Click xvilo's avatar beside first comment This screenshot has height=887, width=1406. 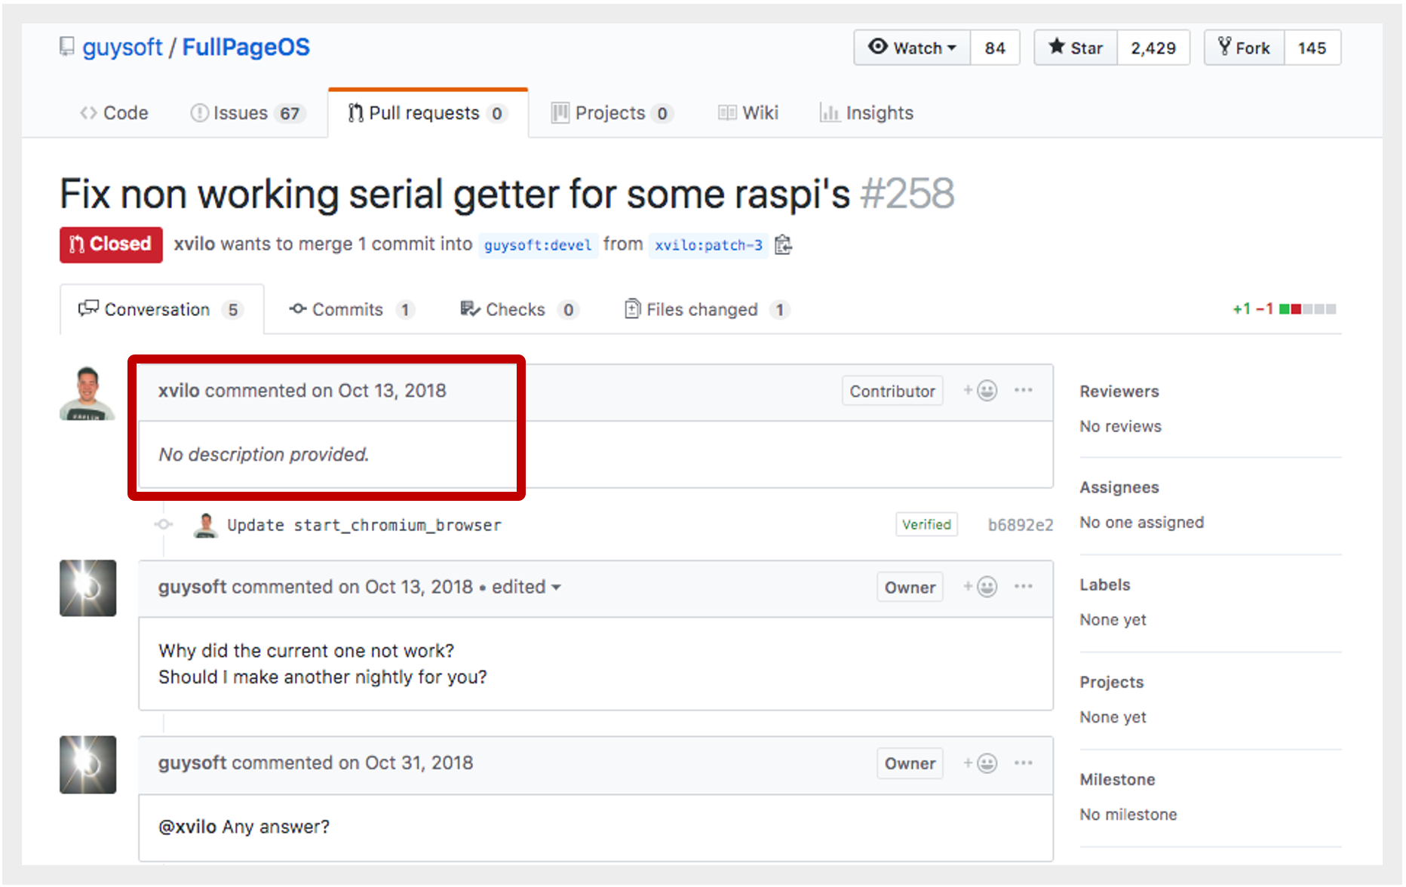tap(87, 393)
